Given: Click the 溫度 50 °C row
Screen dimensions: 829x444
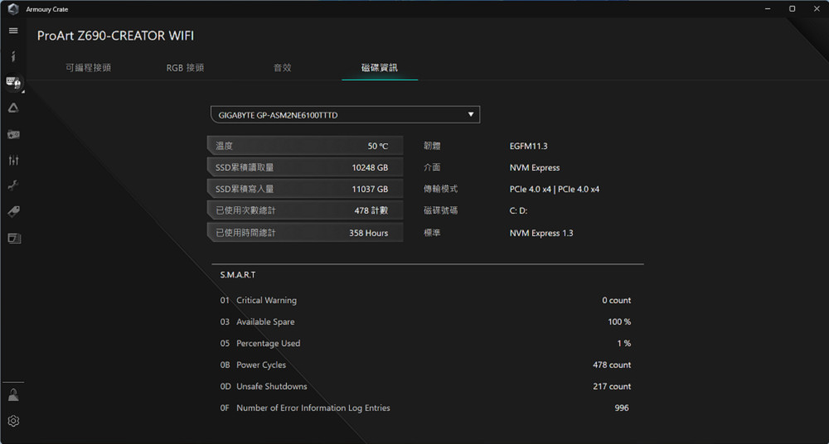Looking at the screenshot, I should pos(305,146).
